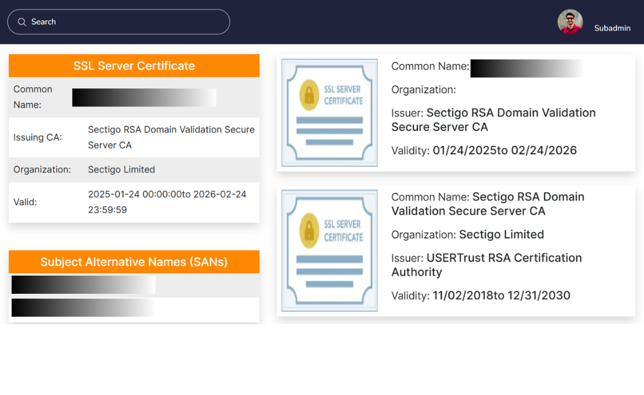This screenshot has width=644, height=395.
Task: Click Organization: Sectigo Limited in second card
Action: coord(467,235)
